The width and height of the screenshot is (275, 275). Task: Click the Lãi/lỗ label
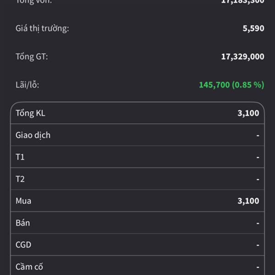[31, 85]
